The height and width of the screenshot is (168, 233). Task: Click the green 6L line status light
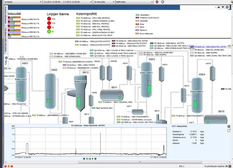(x=49, y=31)
